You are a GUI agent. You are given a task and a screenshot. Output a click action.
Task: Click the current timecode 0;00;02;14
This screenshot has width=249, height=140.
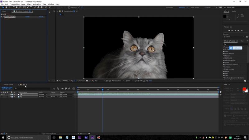[7, 88]
